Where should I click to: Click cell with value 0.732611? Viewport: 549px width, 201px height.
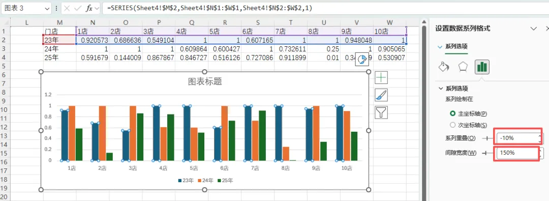291,49
